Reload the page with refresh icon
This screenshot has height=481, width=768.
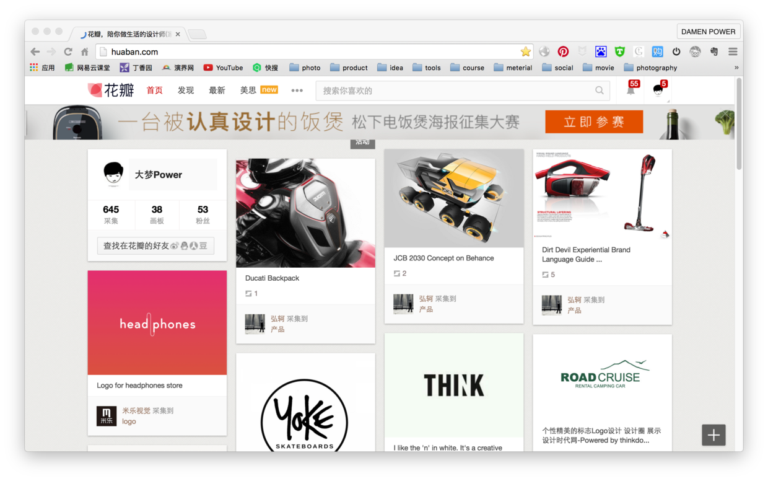click(68, 52)
